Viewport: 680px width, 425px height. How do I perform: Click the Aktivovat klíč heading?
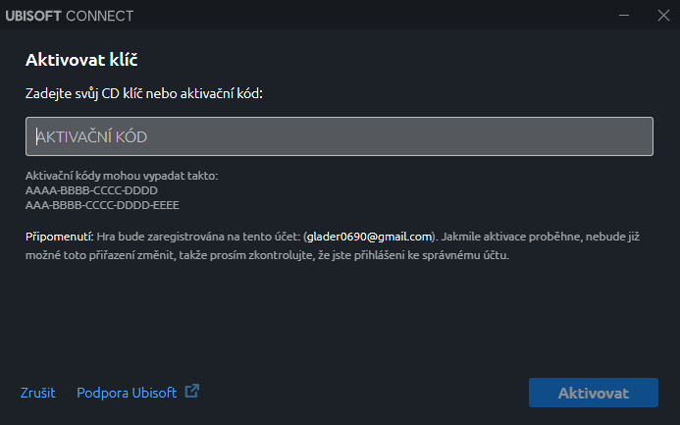point(81,60)
